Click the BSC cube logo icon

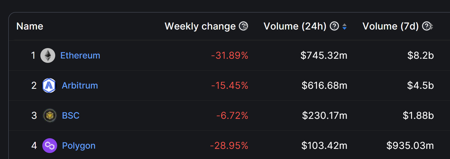(50, 116)
